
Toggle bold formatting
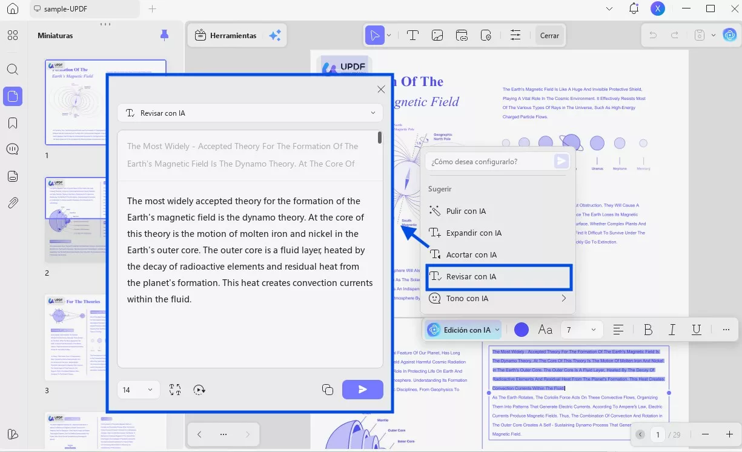(x=648, y=330)
